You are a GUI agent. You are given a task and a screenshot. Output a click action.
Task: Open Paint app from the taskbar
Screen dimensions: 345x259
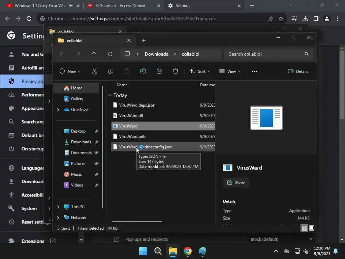202,251
